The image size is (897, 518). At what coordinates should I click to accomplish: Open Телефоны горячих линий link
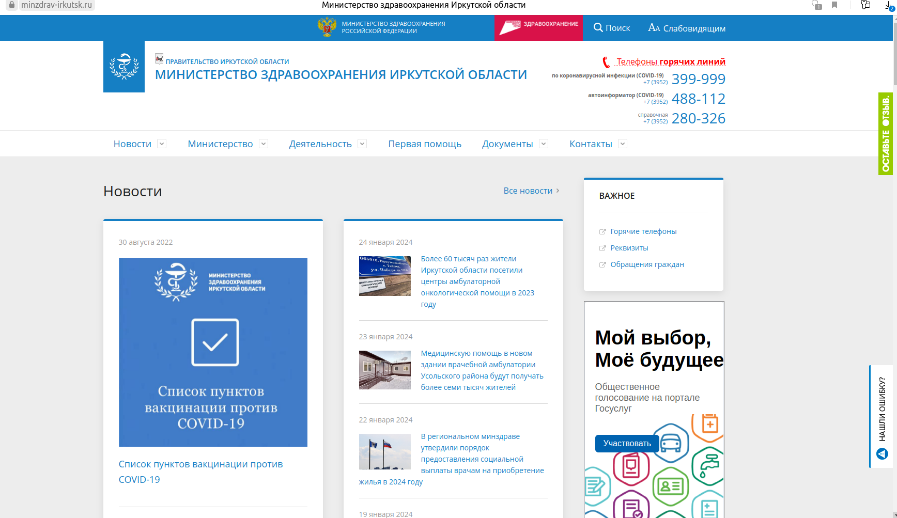tap(671, 61)
